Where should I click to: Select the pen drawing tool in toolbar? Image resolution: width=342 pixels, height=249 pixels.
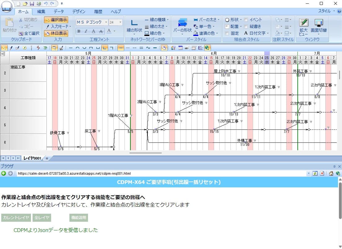[x=11, y=48]
